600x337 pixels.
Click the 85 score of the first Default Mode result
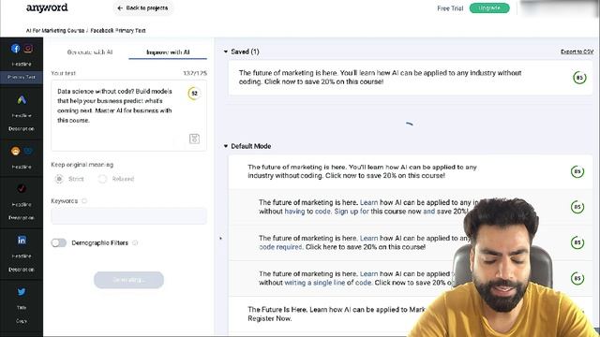(577, 171)
